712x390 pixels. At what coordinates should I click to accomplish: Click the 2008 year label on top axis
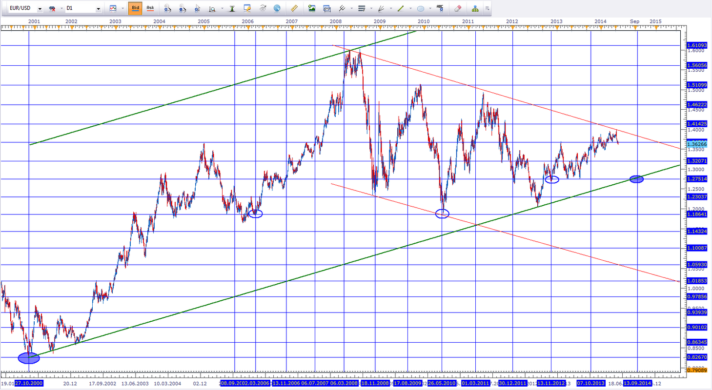336,21
